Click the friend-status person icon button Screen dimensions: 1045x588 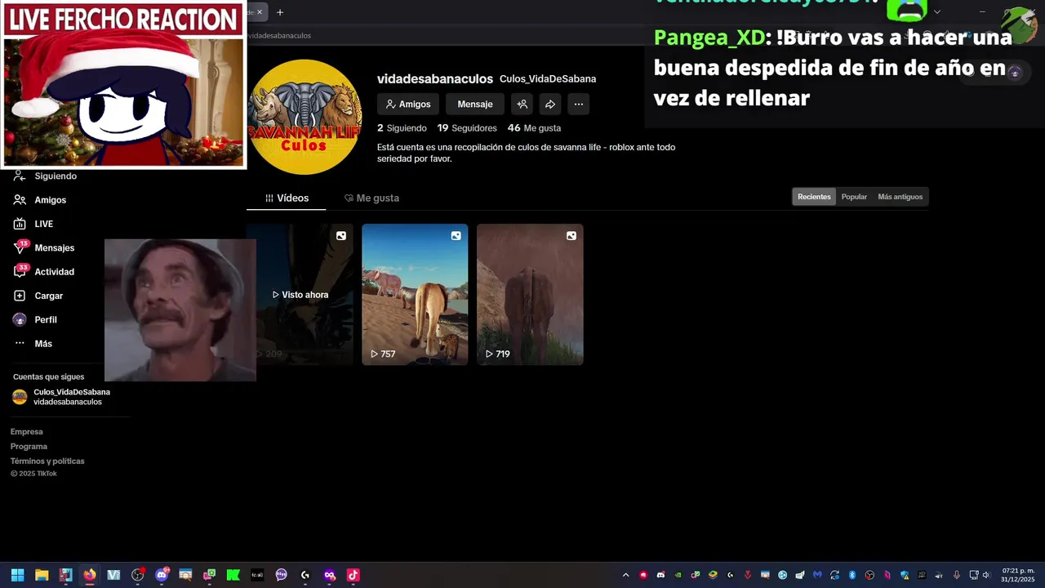coord(522,105)
